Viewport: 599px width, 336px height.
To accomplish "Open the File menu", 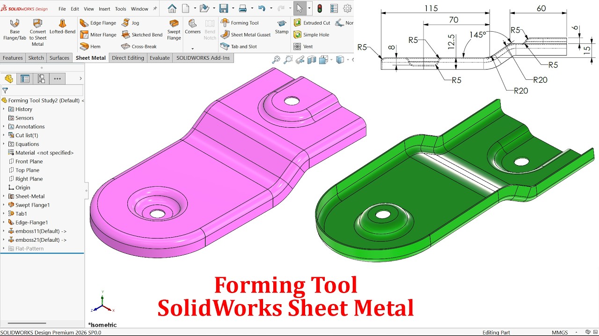I will click(62, 9).
